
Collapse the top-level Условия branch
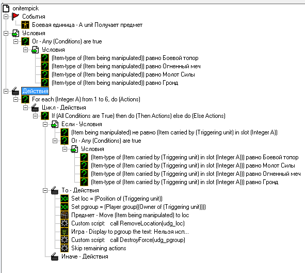(x=6, y=33)
